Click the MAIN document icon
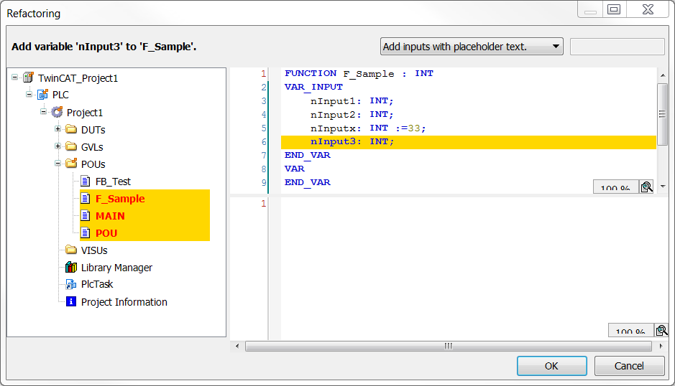The image size is (675, 386). pyautogui.click(x=86, y=215)
